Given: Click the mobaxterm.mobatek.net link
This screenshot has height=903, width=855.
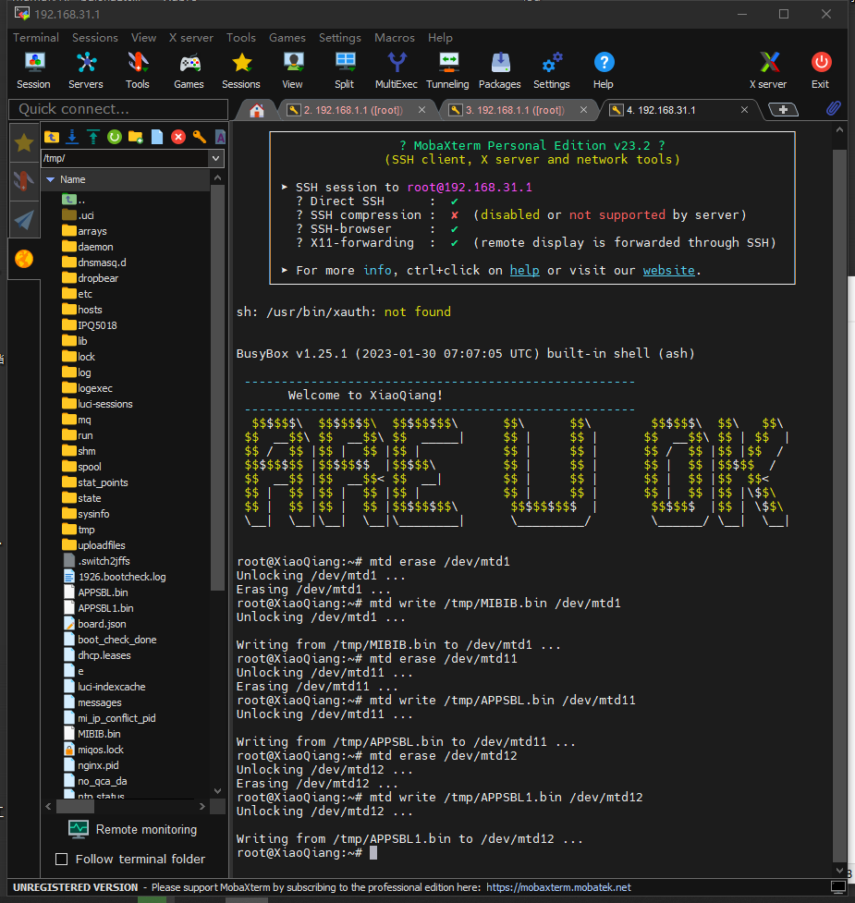Looking at the screenshot, I should click(557, 887).
